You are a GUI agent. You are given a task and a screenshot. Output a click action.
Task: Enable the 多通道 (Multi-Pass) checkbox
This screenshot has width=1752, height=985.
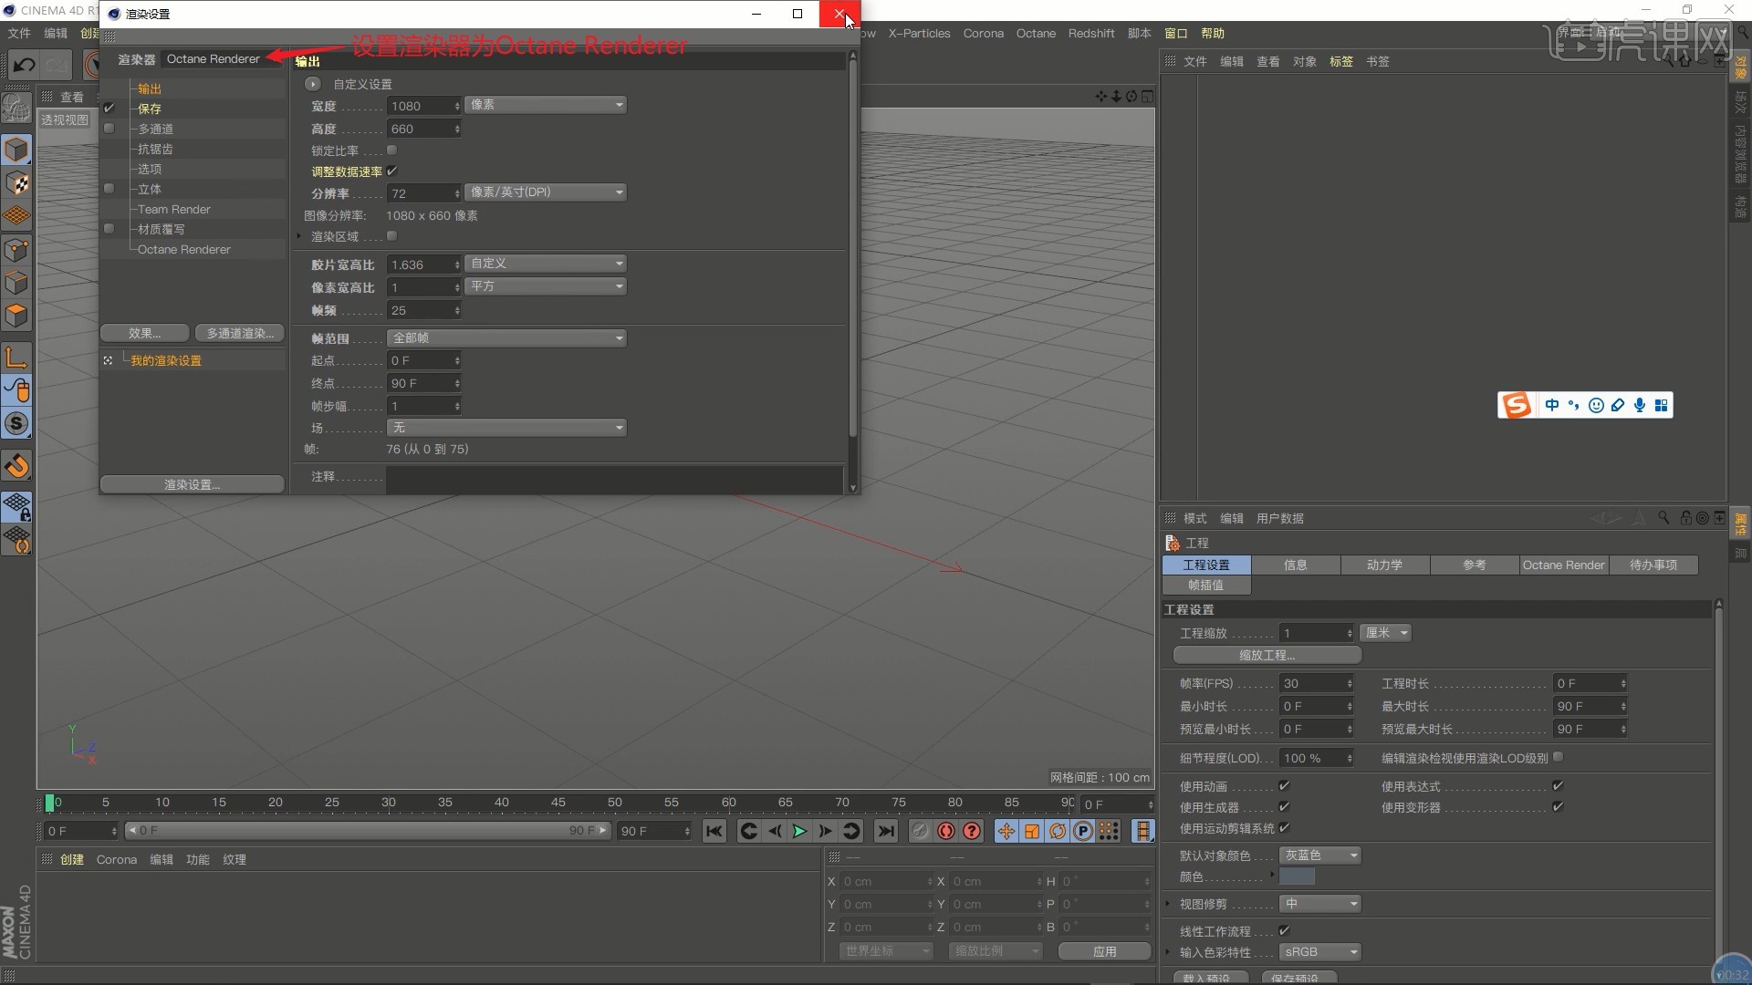(109, 129)
